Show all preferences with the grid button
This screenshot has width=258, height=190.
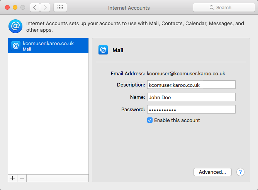tap(60, 7)
